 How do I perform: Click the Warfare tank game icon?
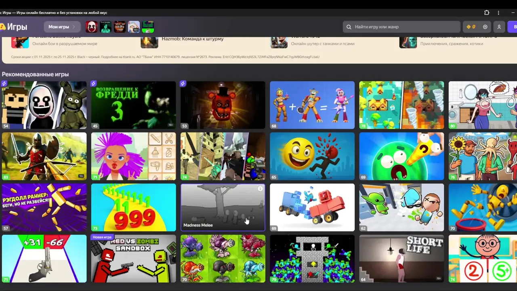[x=279, y=42]
